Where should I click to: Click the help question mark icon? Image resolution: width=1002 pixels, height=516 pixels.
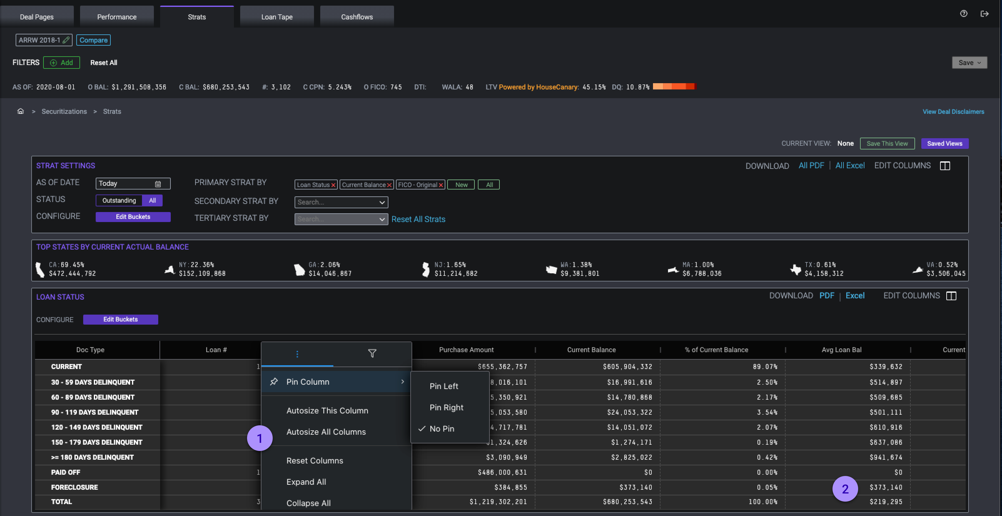(963, 14)
